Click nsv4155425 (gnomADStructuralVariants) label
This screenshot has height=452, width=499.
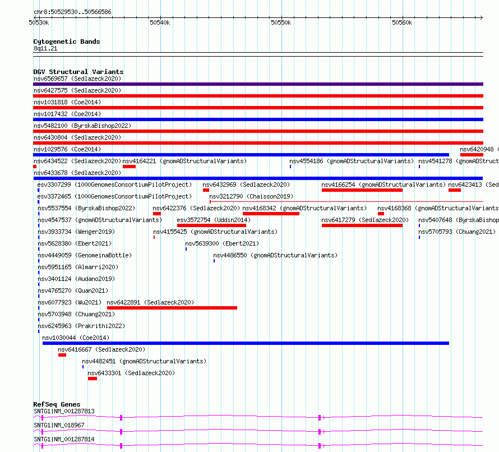pyautogui.click(x=215, y=232)
